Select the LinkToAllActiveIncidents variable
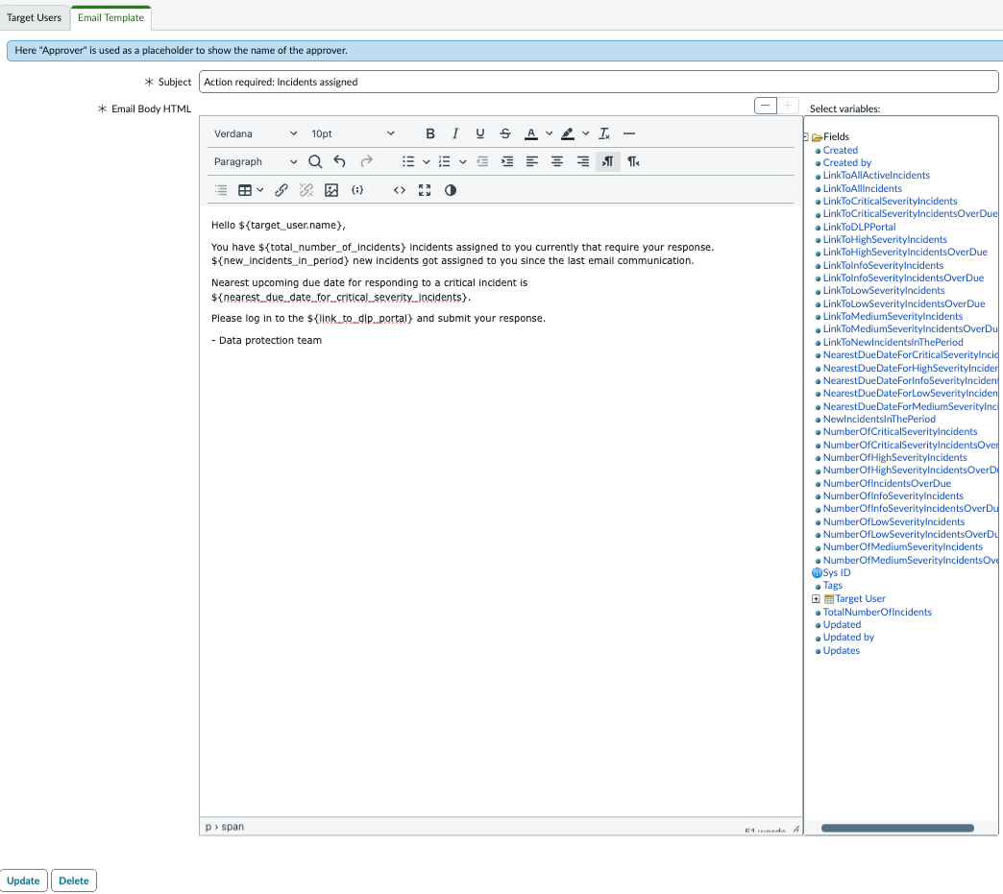This screenshot has width=1003, height=894. click(876, 175)
